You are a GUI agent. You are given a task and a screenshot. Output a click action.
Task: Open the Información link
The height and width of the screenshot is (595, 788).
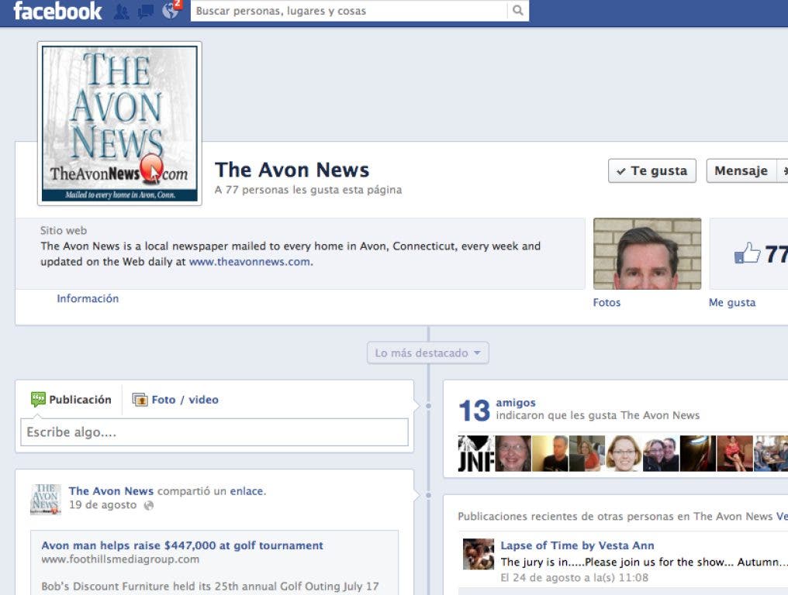click(88, 298)
